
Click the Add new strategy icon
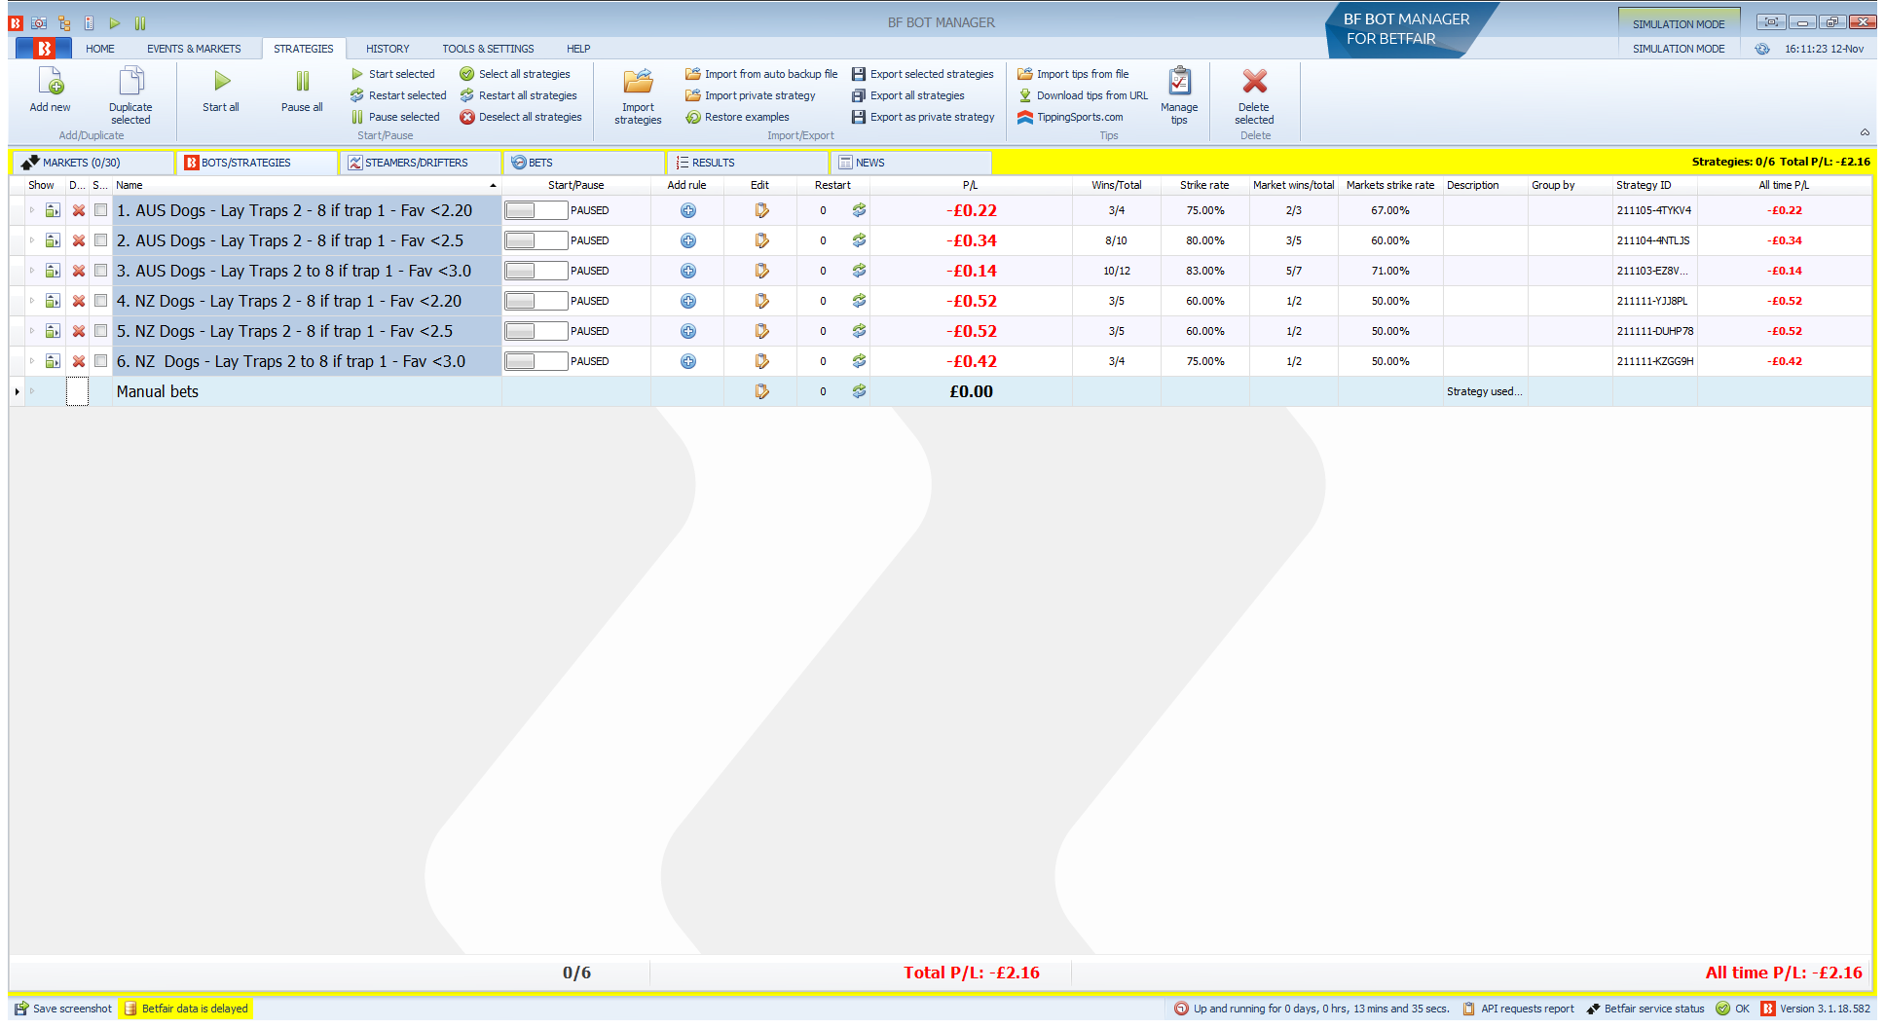point(50,81)
